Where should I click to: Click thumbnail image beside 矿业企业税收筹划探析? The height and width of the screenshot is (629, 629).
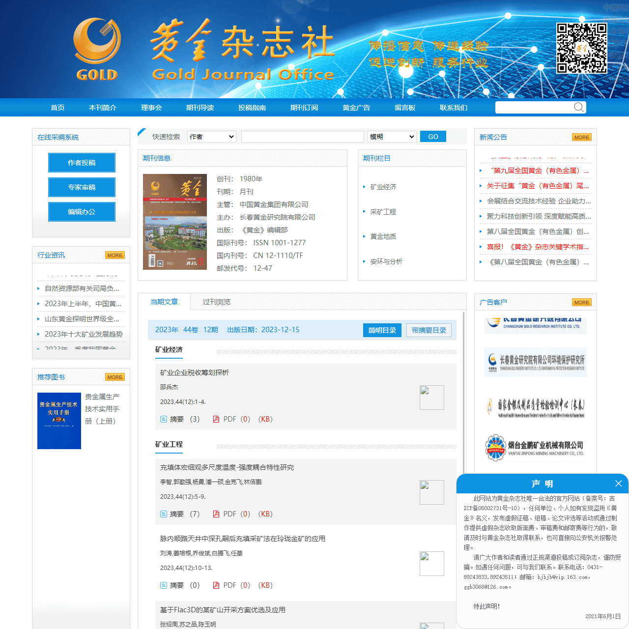click(x=432, y=398)
